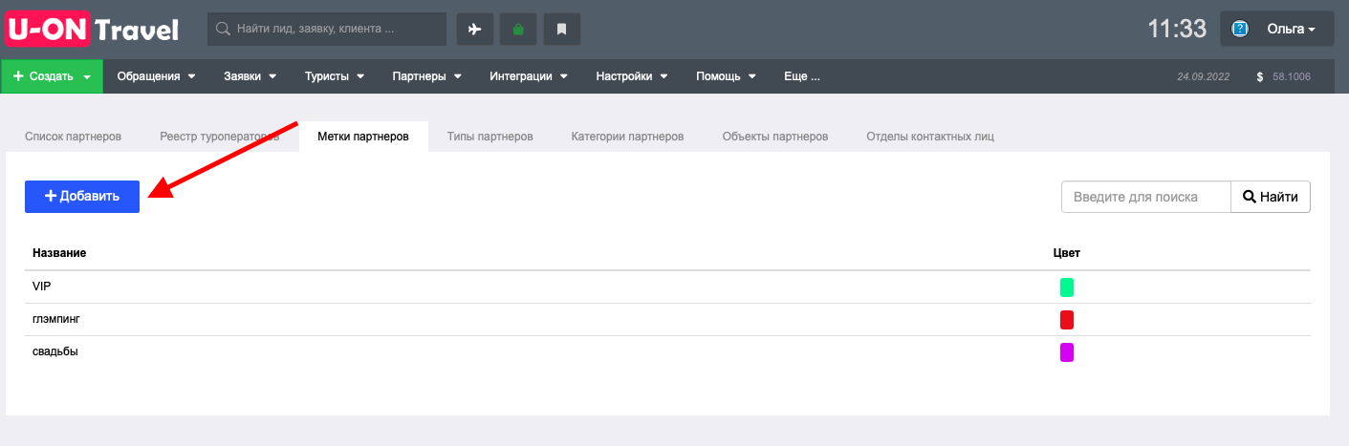Expand the Туристы menu
This screenshot has height=446, width=1349.
[x=334, y=76]
